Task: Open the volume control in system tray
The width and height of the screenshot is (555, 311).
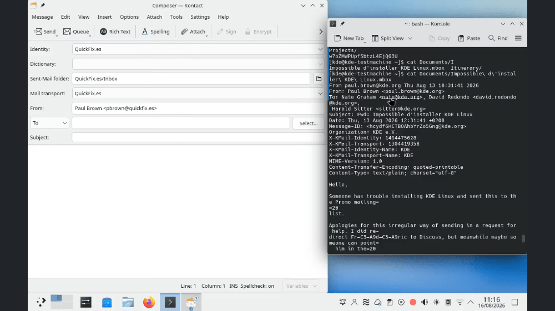Action: click(x=425, y=302)
